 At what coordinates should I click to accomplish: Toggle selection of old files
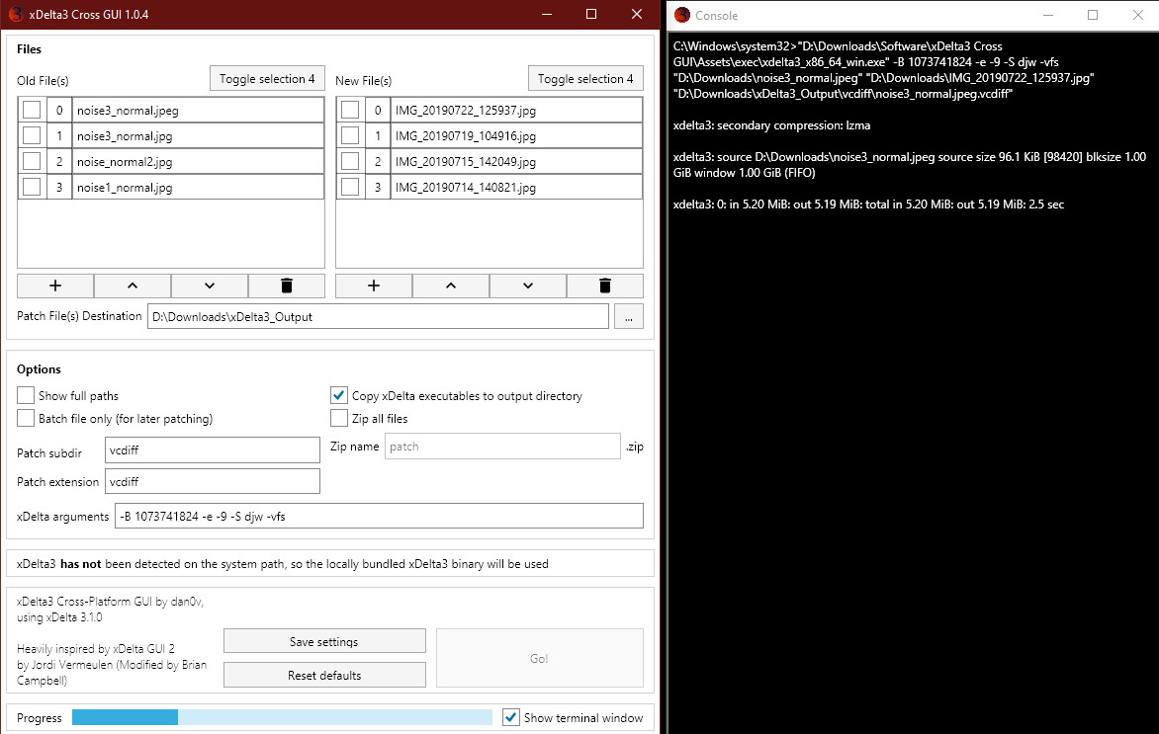point(267,79)
